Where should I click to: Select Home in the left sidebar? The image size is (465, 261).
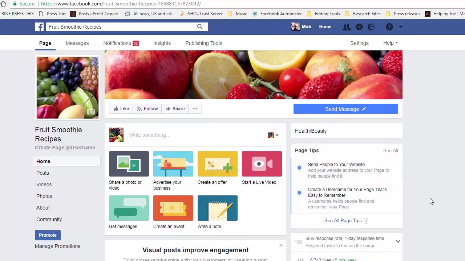67,161
